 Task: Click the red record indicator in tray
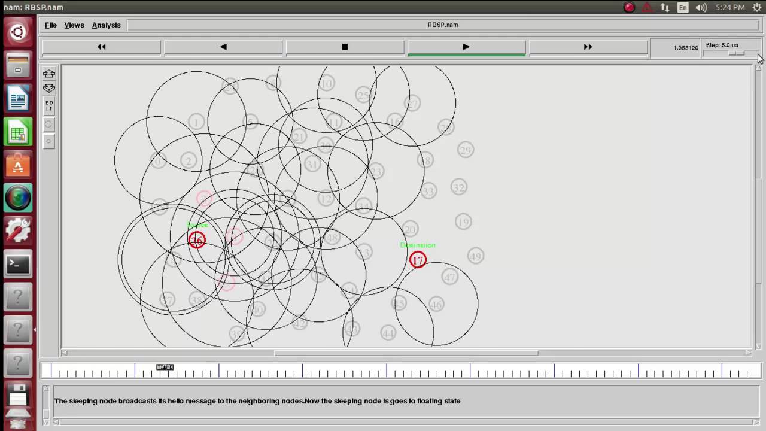point(629,7)
